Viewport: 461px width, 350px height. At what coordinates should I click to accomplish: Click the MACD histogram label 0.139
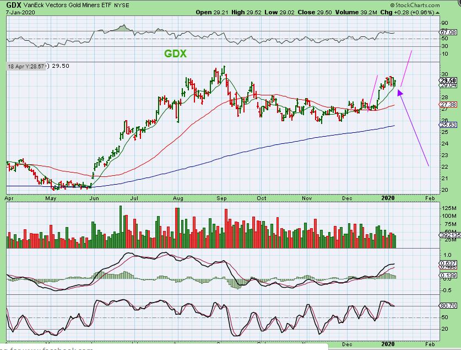coord(448,275)
